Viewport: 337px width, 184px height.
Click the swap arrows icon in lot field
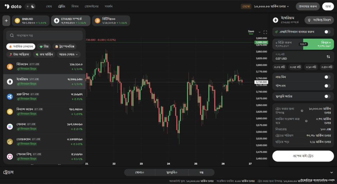pyautogui.click(x=328, y=57)
